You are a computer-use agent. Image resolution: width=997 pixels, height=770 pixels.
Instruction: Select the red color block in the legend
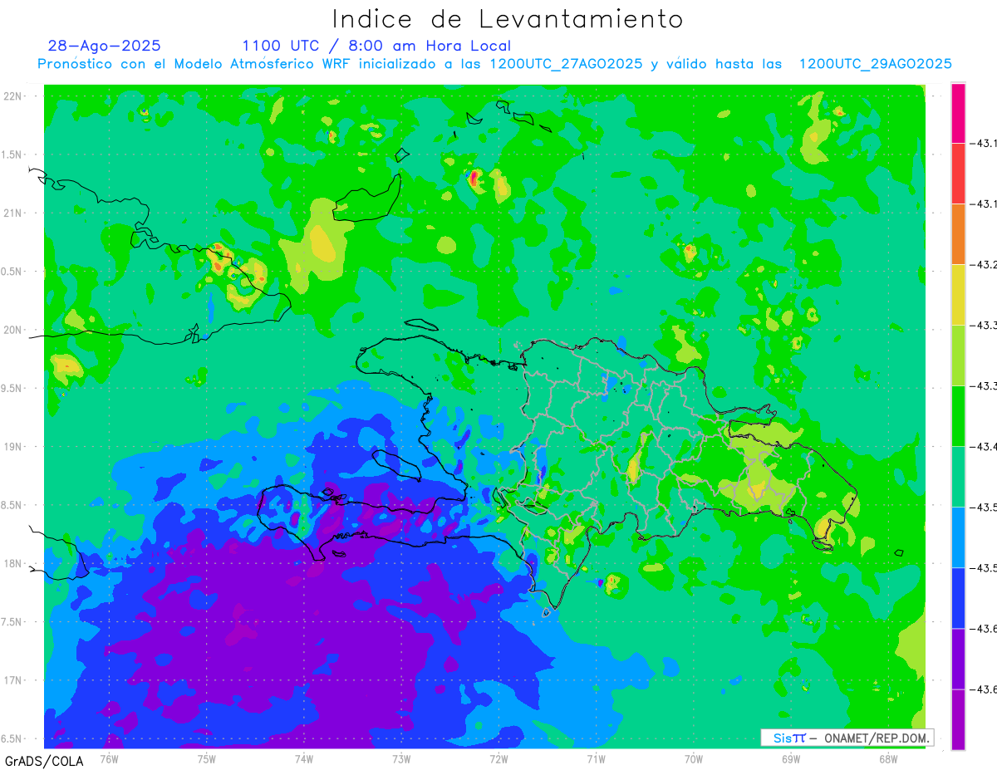click(958, 174)
